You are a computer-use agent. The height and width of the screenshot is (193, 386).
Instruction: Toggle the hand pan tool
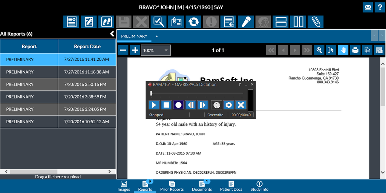tap(343, 50)
